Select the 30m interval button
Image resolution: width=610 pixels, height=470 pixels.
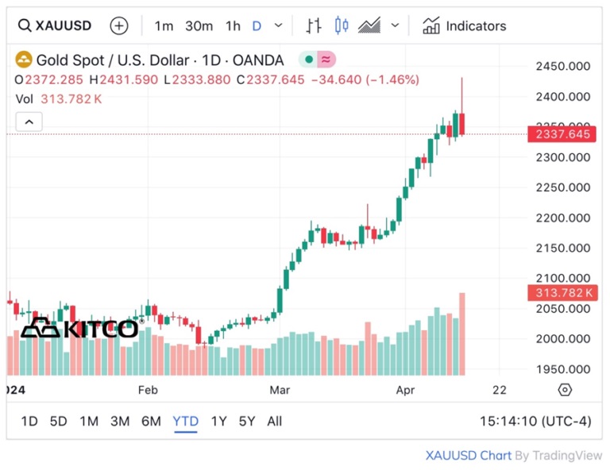pos(199,26)
